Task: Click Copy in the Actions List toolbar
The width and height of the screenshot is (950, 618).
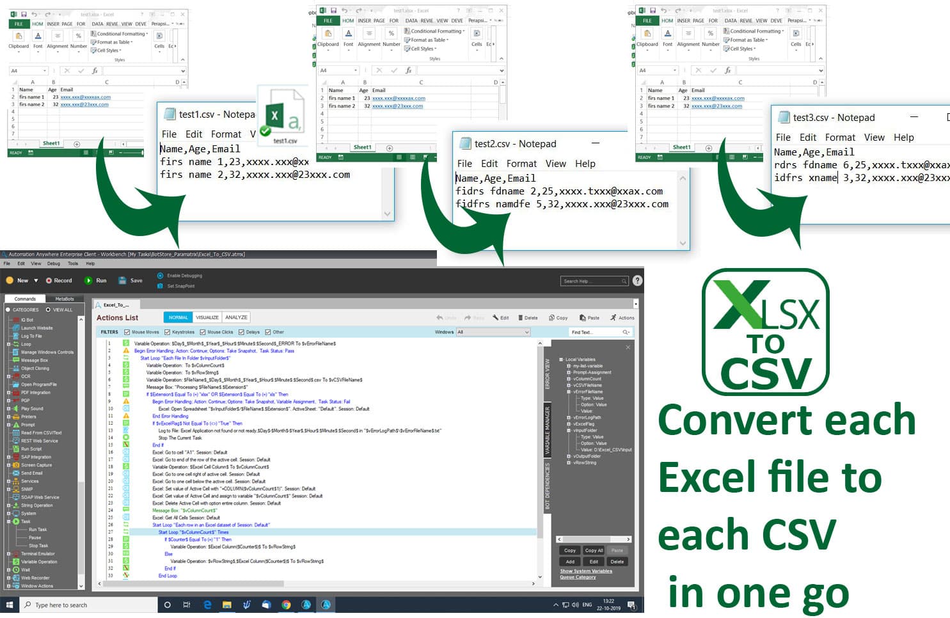Action: 558,317
